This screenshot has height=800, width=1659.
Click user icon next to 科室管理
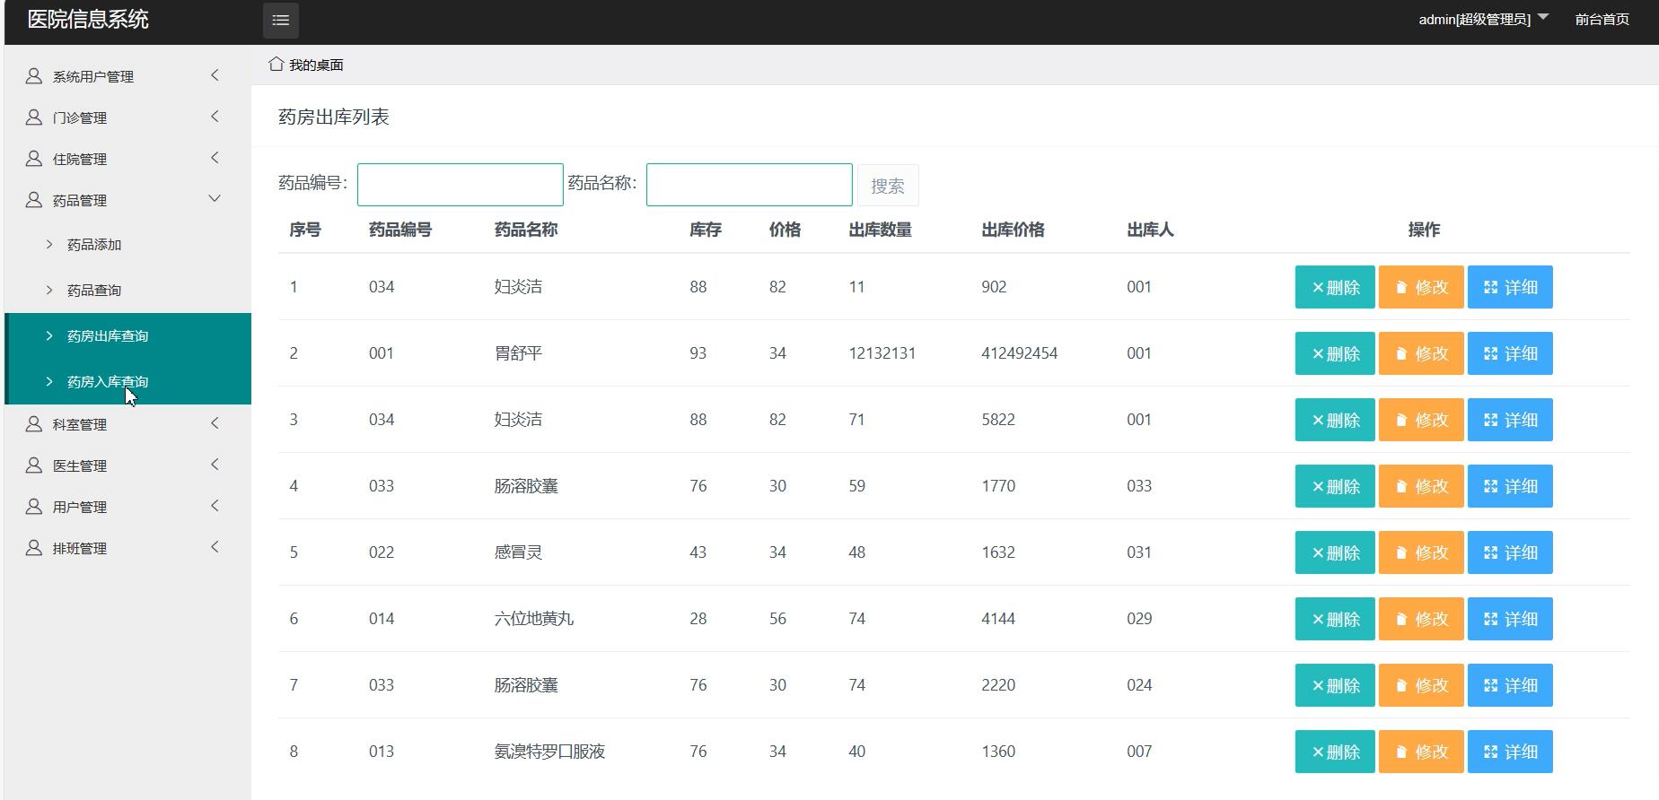[x=34, y=424]
